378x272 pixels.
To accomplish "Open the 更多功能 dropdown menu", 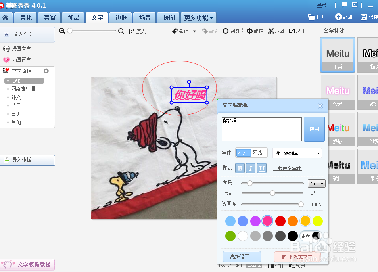I will tap(198, 18).
